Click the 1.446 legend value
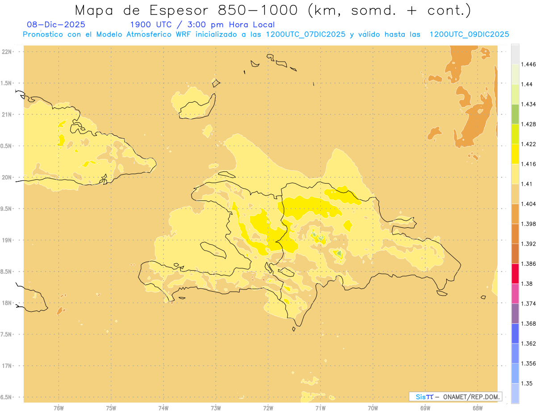Viewport: 536px width, 414px height. tap(528, 64)
